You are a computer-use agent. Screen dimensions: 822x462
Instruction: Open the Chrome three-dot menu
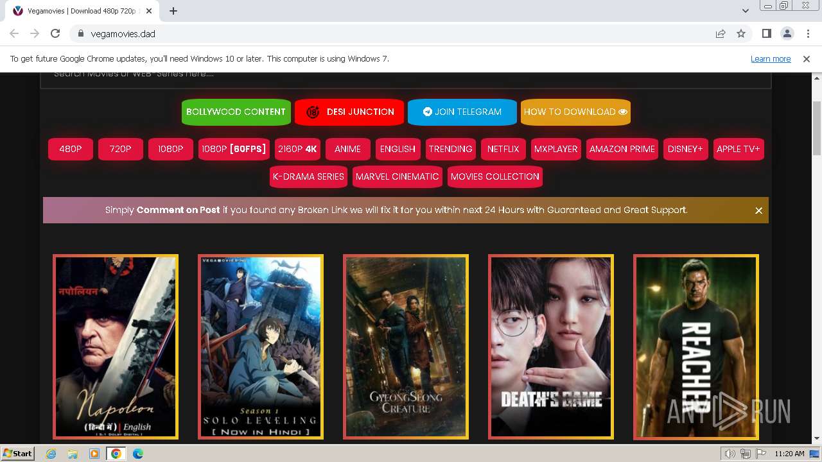click(x=807, y=33)
